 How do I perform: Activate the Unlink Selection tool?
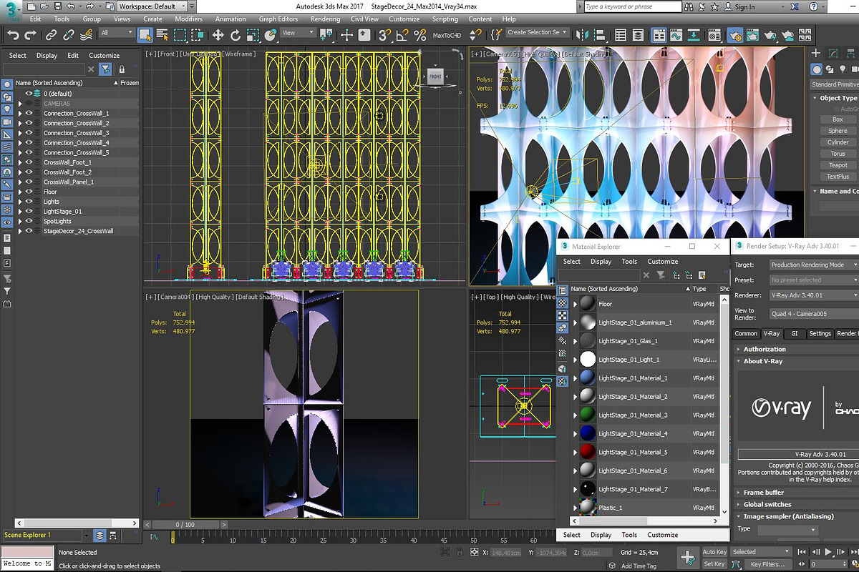click(x=69, y=34)
